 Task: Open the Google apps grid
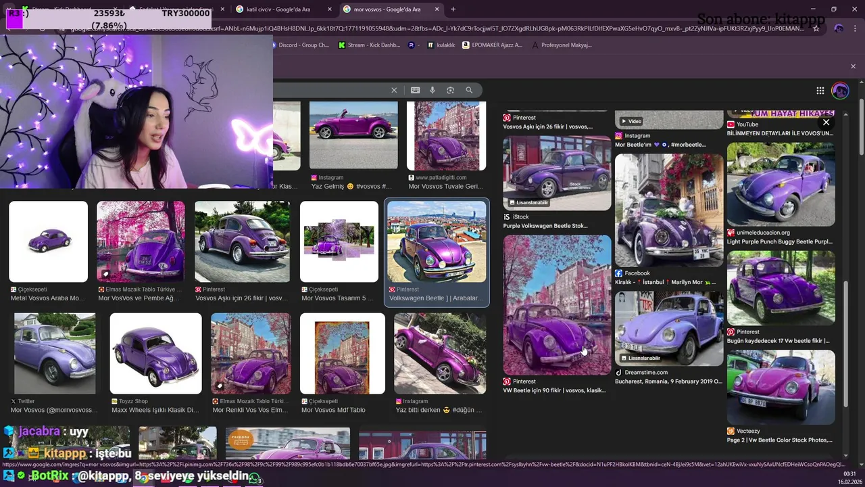tap(820, 91)
